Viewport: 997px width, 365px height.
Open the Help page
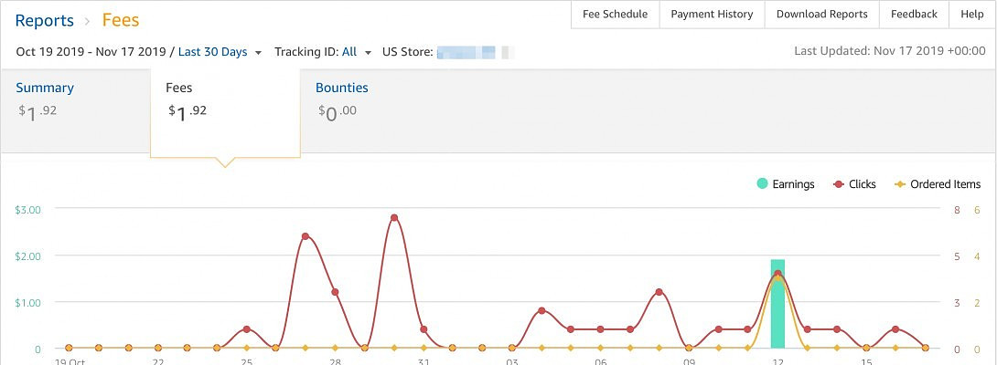[x=972, y=15]
